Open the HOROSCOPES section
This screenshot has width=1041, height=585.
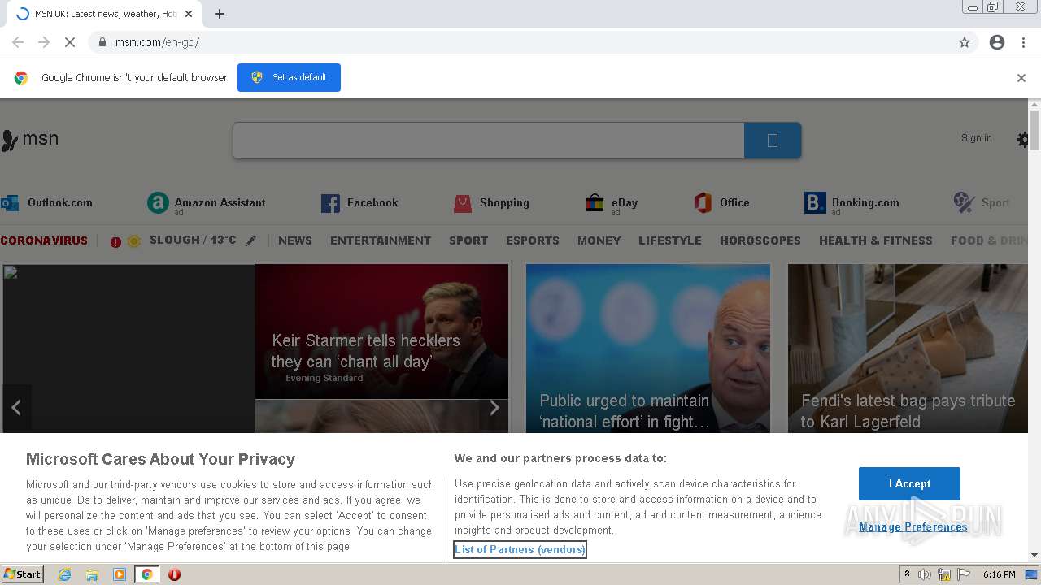[760, 240]
